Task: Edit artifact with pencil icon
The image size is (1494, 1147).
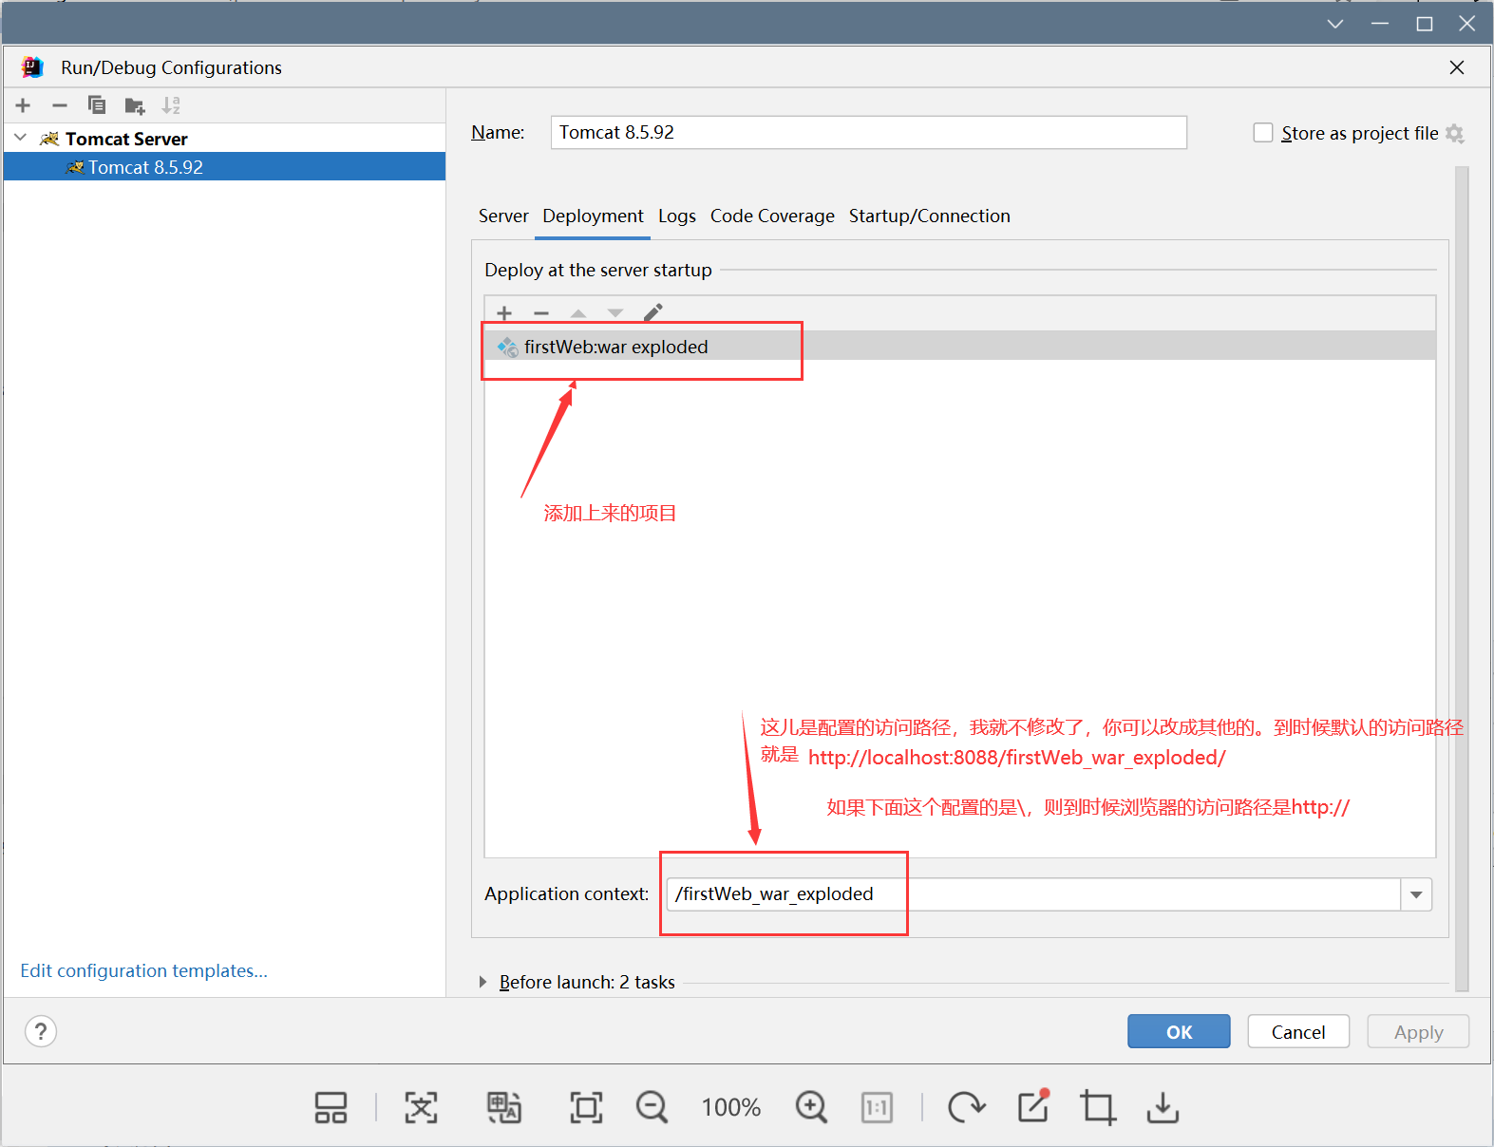Action: pos(652,312)
